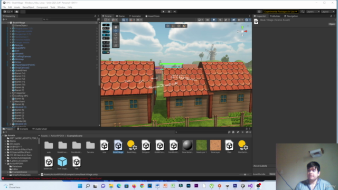Toggle hidden objects visibility in Scene toolbar
The height and width of the screenshot is (190, 338).
pyautogui.click(x=233, y=20)
